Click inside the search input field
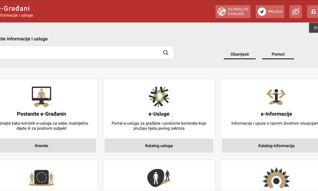Image resolution: width=318 pixels, height=191 pixels. click(80, 53)
